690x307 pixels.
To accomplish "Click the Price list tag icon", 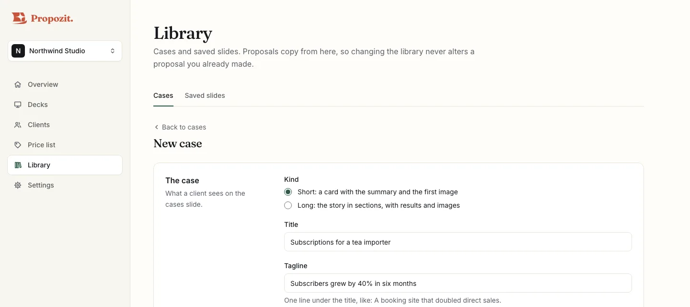I will (18, 145).
